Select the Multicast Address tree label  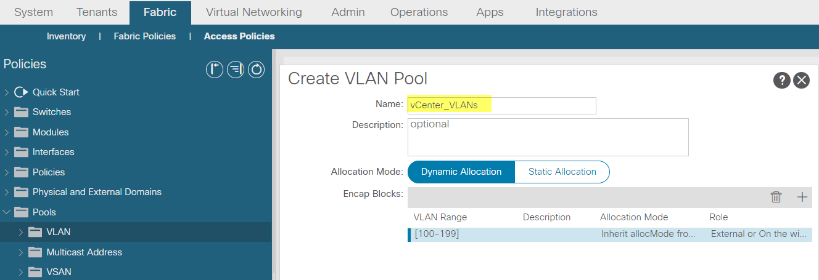(x=84, y=252)
